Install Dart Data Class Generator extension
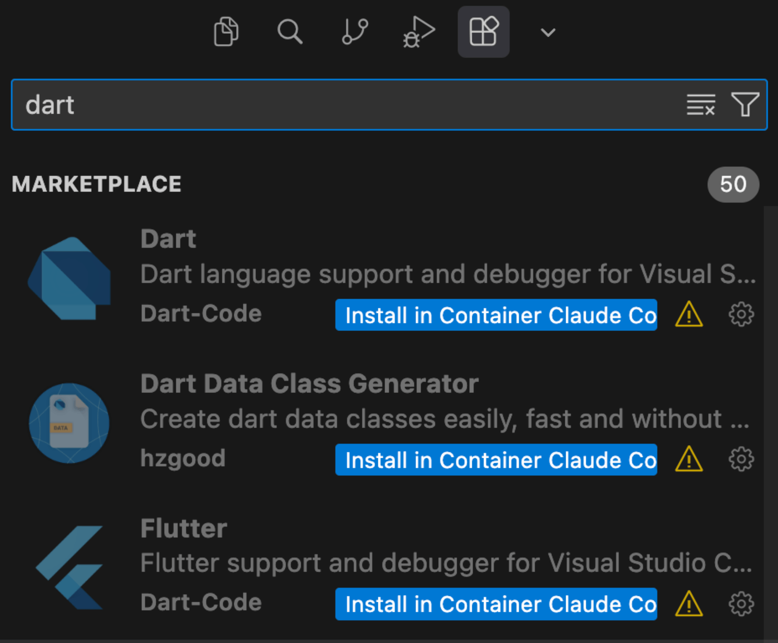This screenshot has height=643, width=778. (496, 460)
